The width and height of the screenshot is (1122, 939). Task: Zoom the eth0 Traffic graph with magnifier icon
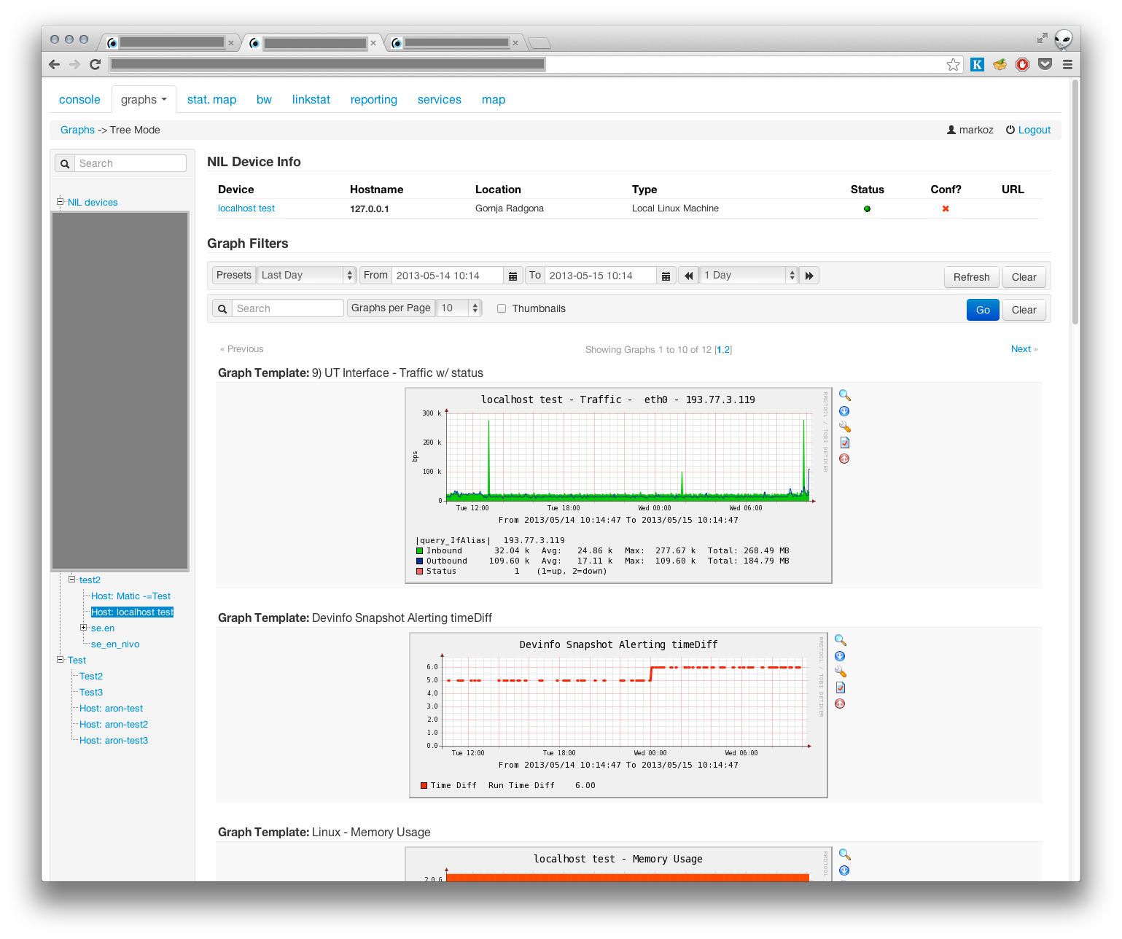click(x=845, y=395)
